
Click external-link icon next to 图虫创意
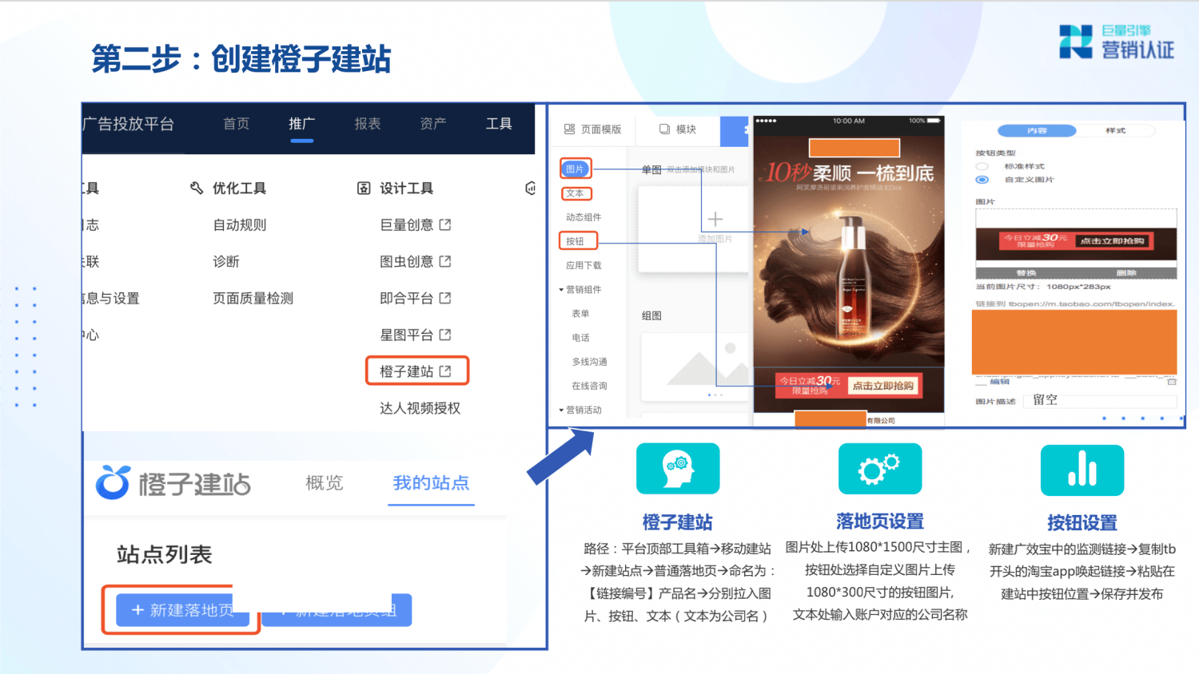point(445,261)
